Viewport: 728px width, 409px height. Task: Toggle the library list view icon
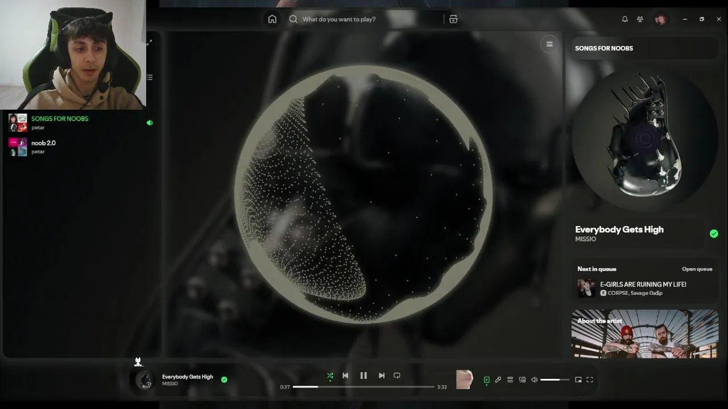coord(150,77)
